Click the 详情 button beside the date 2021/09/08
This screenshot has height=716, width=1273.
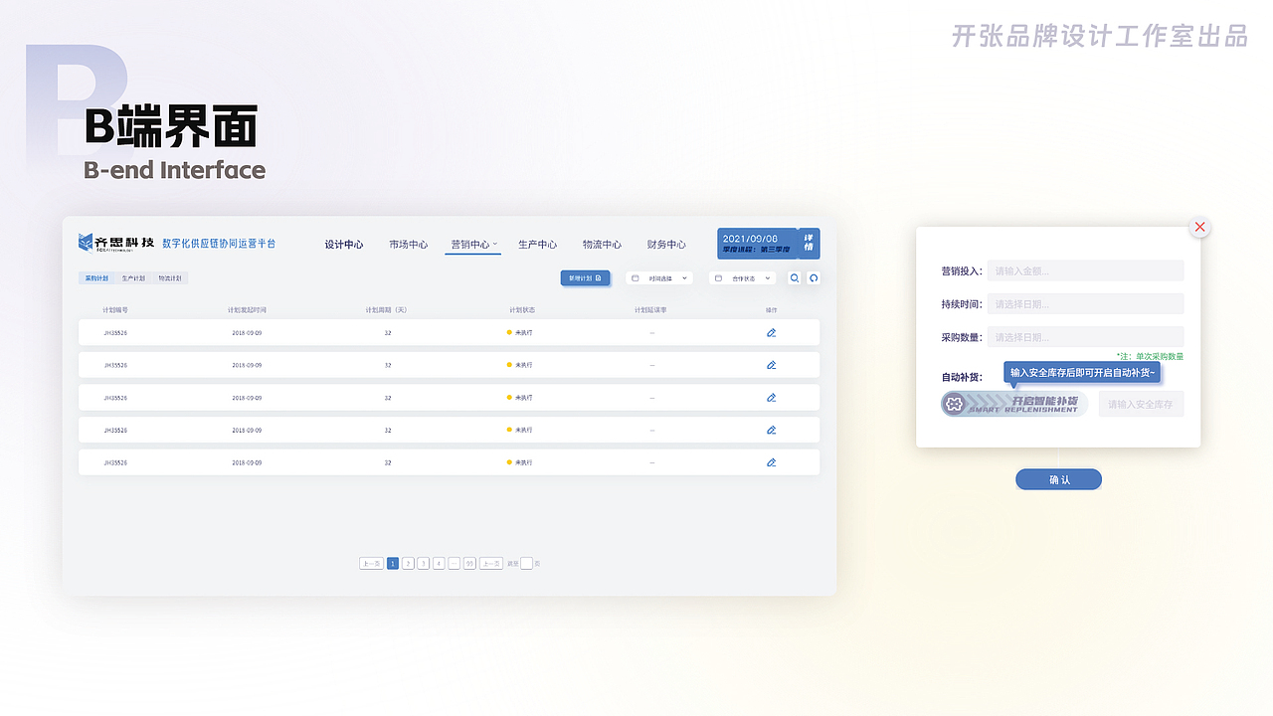click(x=808, y=243)
